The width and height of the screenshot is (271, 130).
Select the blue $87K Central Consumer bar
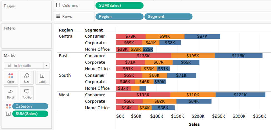pyautogui.click(x=202, y=36)
